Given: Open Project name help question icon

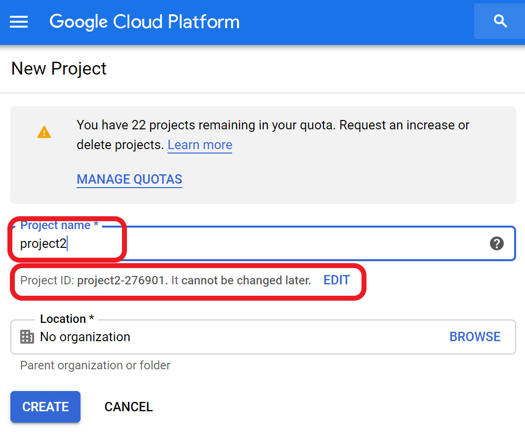Looking at the screenshot, I should (x=496, y=243).
